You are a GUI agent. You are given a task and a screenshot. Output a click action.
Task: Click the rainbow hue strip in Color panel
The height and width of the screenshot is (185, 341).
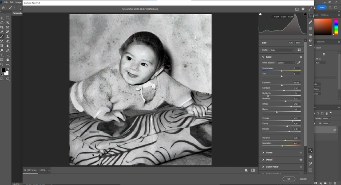point(336,27)
